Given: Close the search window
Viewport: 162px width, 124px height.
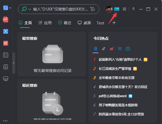Looking at the screenshot, I should [156, 9].
